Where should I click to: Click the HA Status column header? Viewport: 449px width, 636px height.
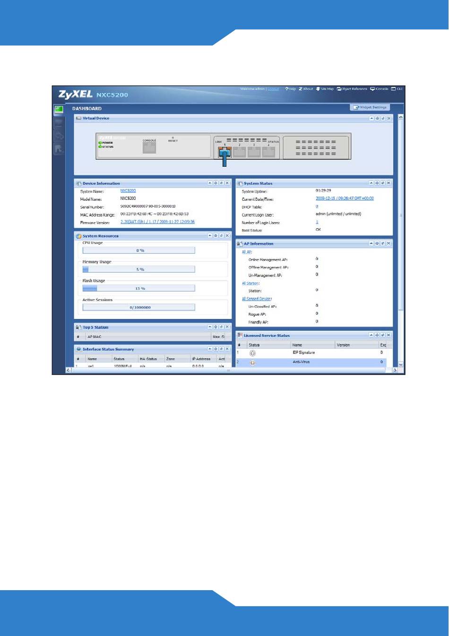coord(151,359)
